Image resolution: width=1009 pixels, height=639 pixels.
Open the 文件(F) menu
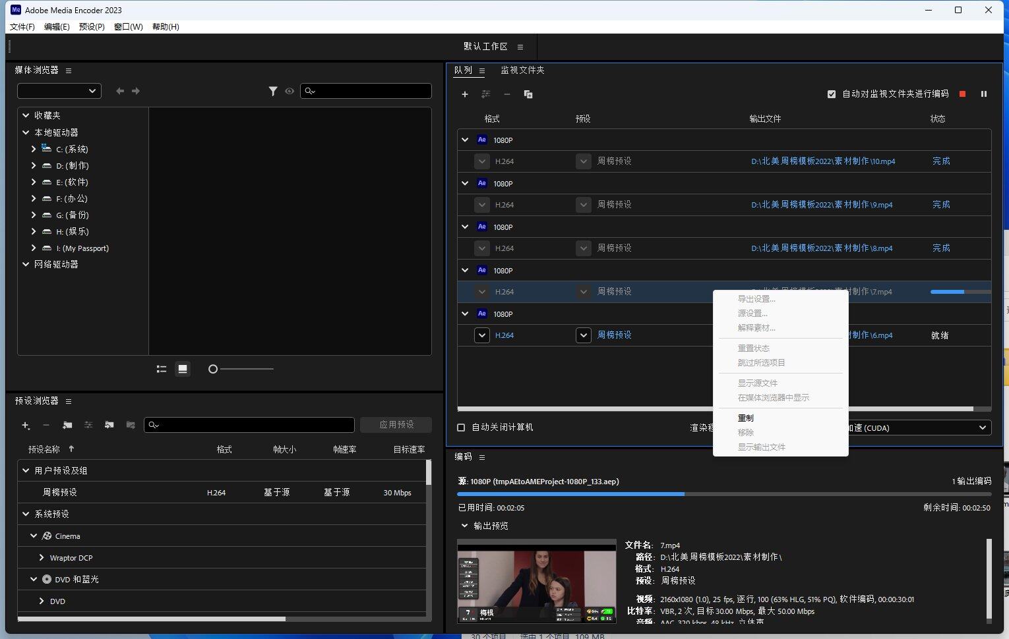click(22, 27)
